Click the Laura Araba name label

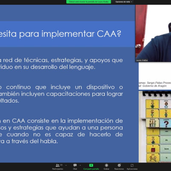pyautogui.click(x=142, y=60)
